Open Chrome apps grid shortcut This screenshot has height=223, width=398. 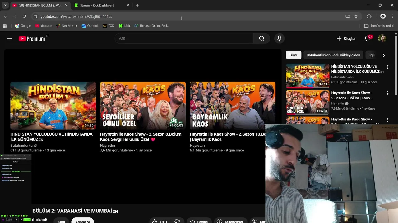[5, 26]
